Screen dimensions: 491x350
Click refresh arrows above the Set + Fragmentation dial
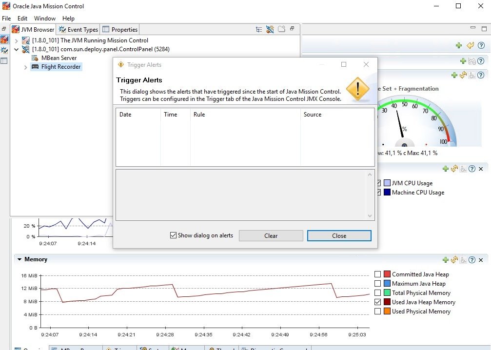(463, 75)
